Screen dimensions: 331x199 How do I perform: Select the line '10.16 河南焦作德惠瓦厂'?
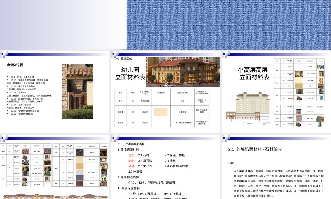tap(23, 114)
